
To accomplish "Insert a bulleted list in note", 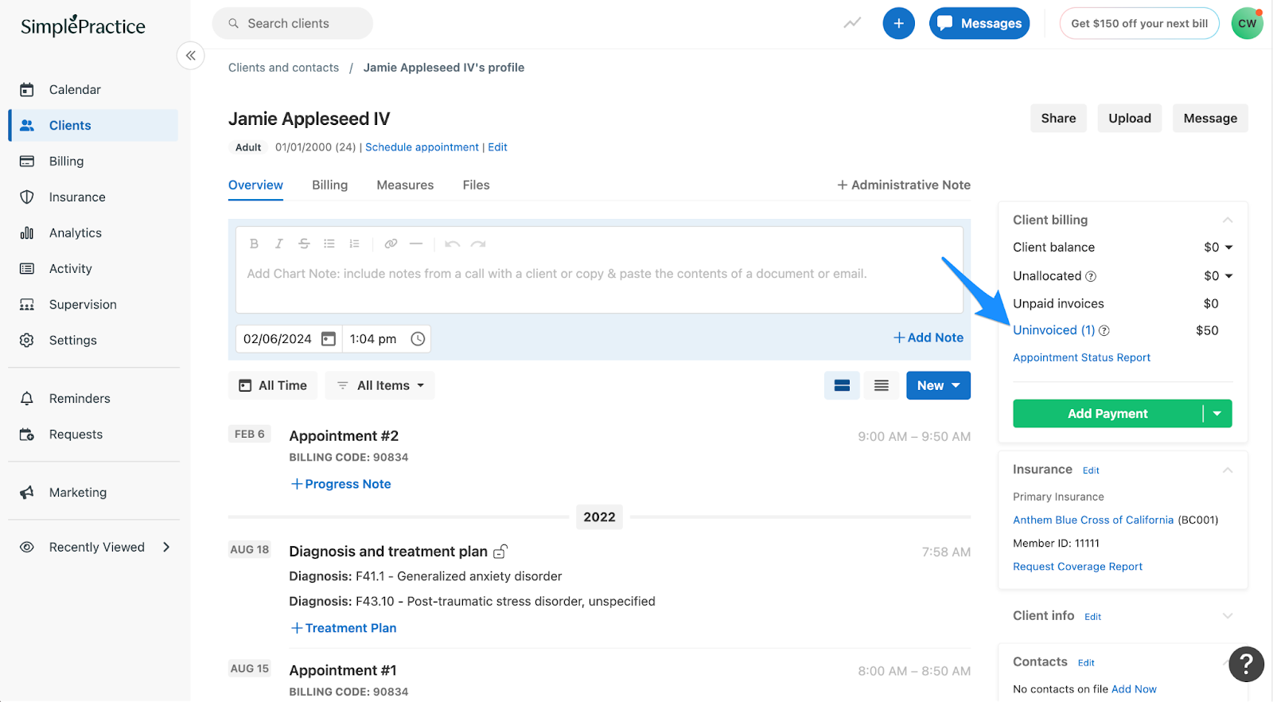I will coord(329,244).
